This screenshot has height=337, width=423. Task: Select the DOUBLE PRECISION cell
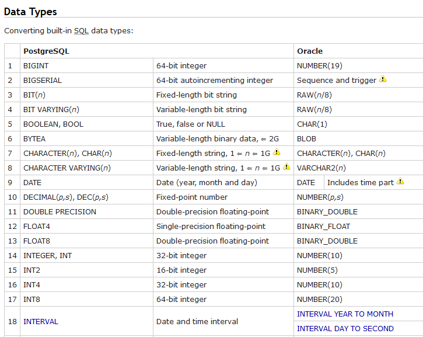(86, 211)
